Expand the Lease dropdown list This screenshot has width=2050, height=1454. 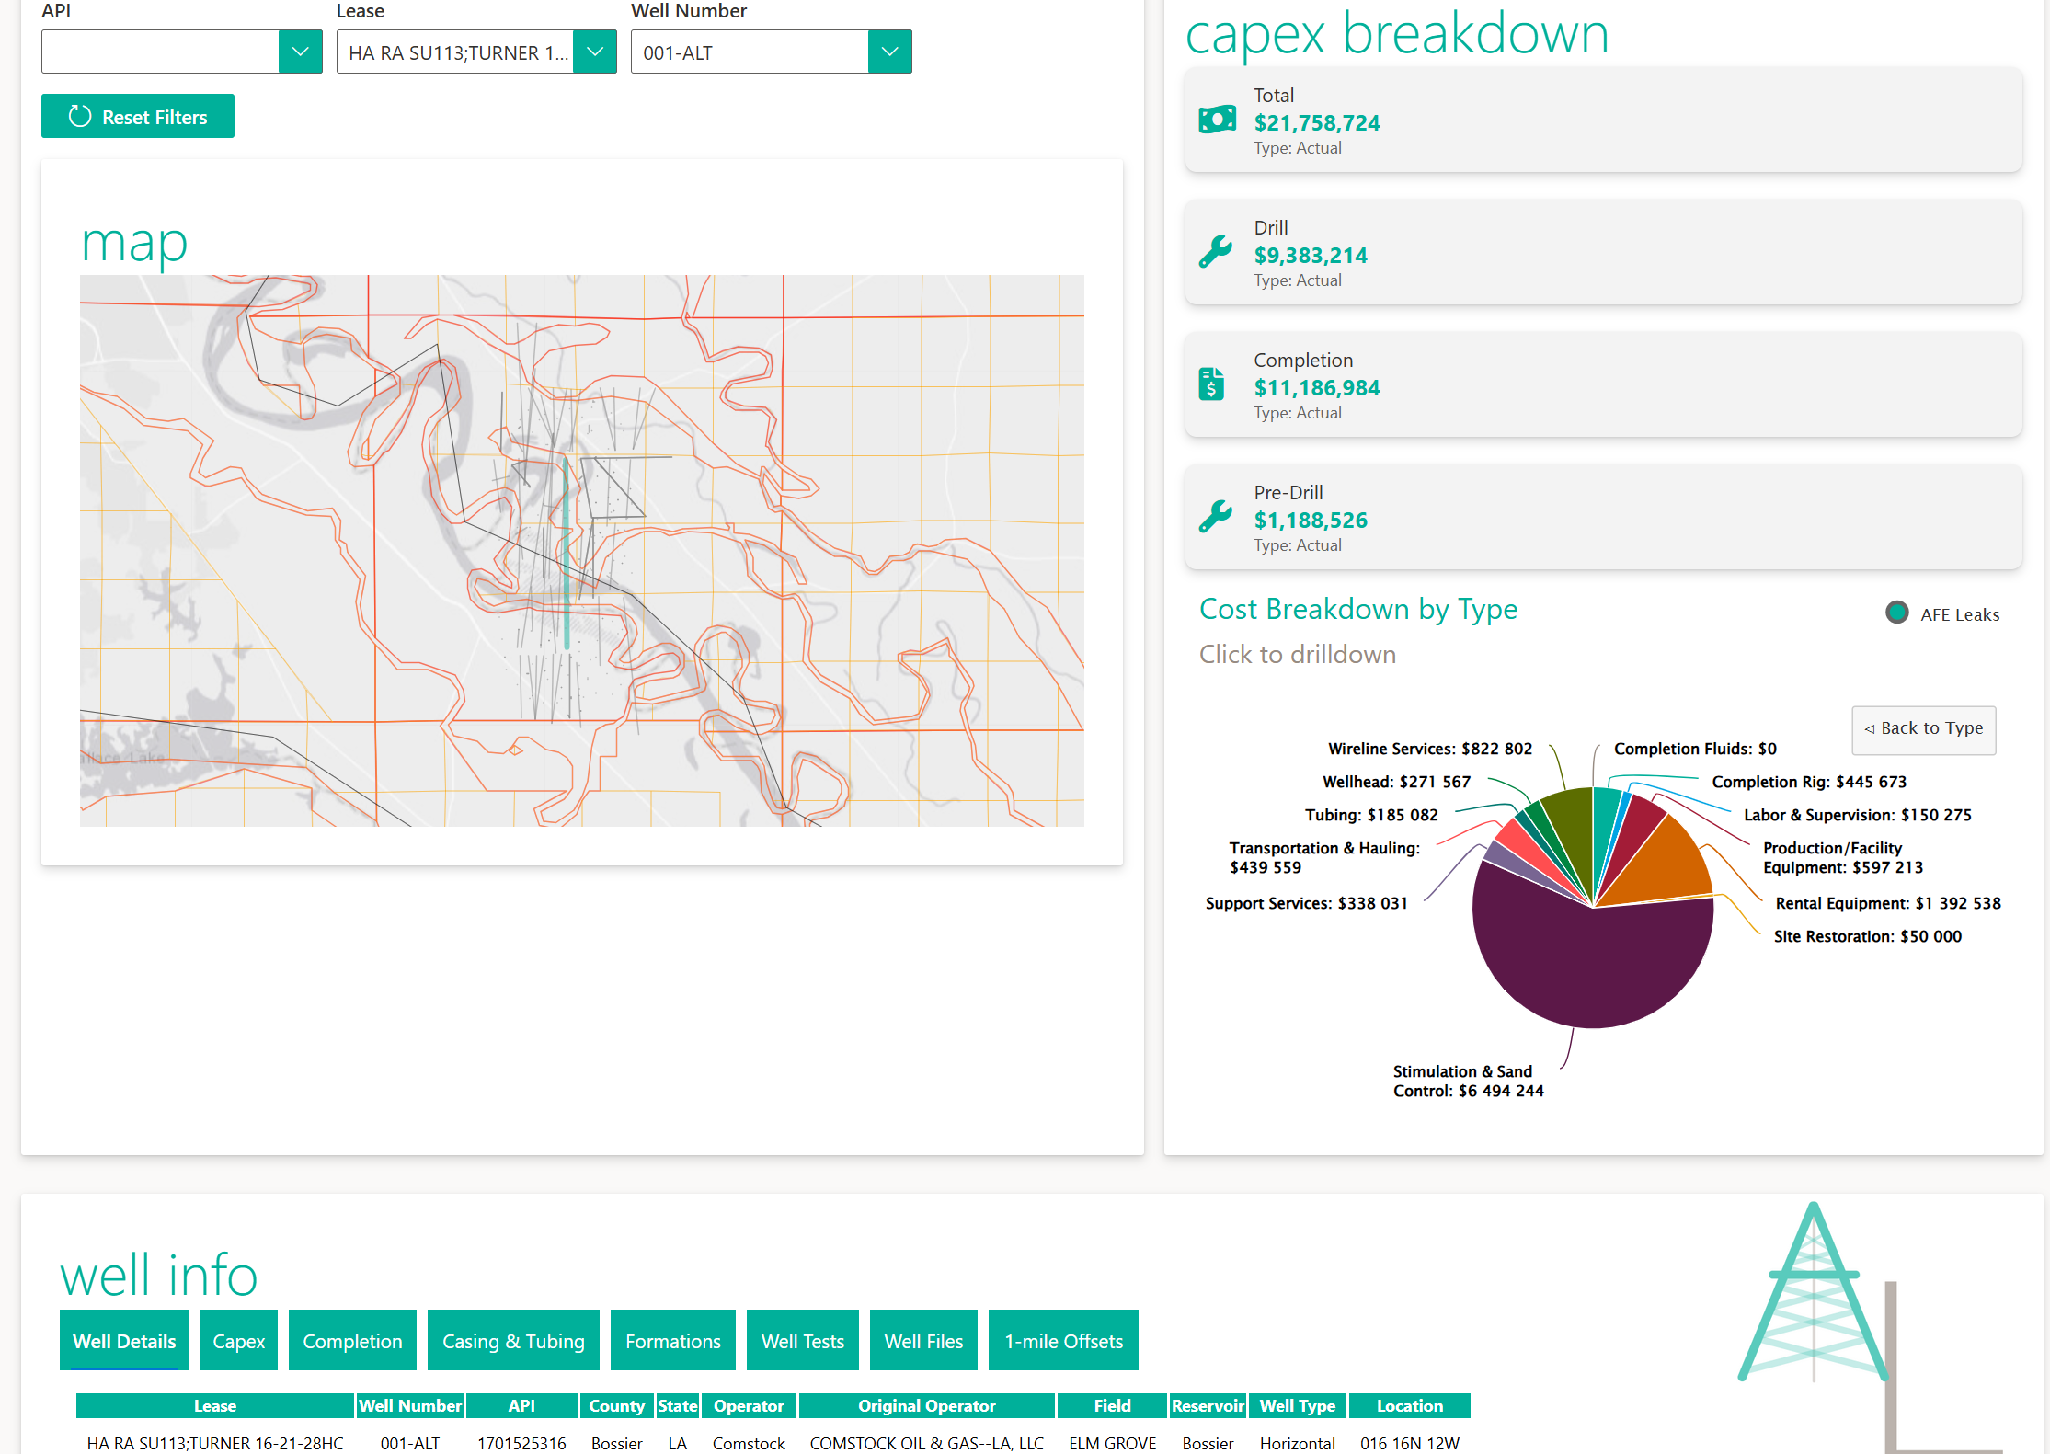tap(595, 52)
